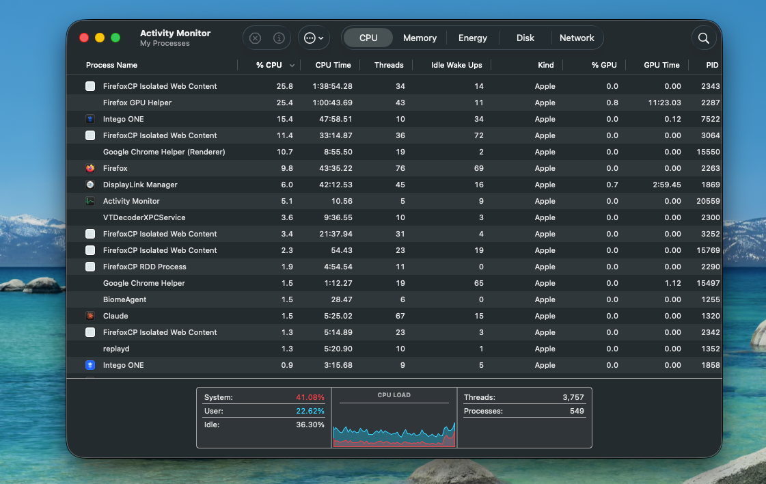Image resolution: width=766 pixels, height=484 pixels.
Task: Sort by Kind column header
Action: click(x=546, y=65)
